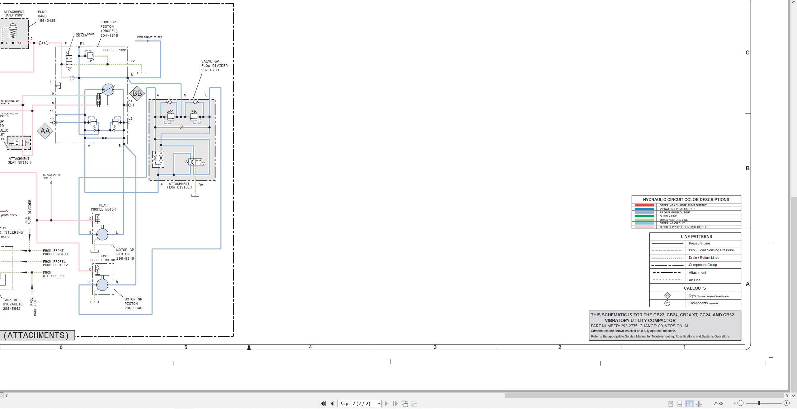Click the AA tap callout diamond
Screen dimensions: 797x409
pos(45,131)
